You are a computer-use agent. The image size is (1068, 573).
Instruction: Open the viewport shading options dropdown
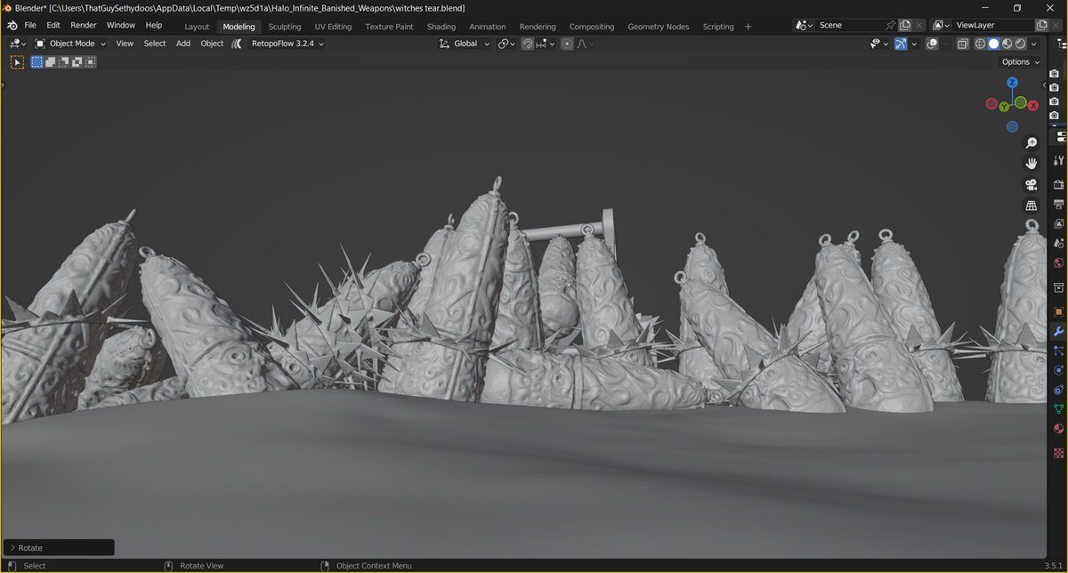click(1032, 44)
